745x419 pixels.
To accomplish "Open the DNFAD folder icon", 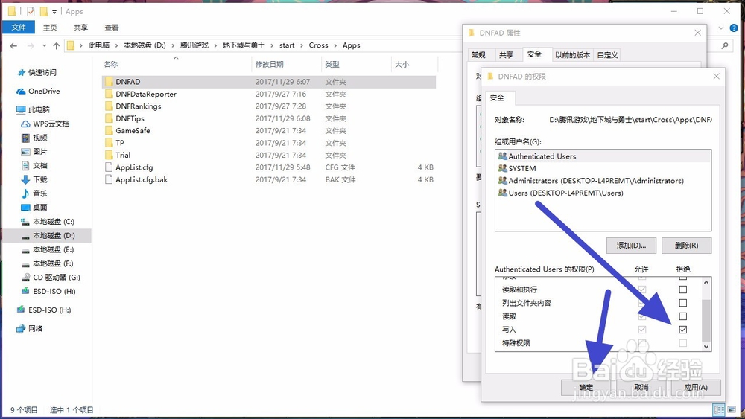I will coord(109,82).
